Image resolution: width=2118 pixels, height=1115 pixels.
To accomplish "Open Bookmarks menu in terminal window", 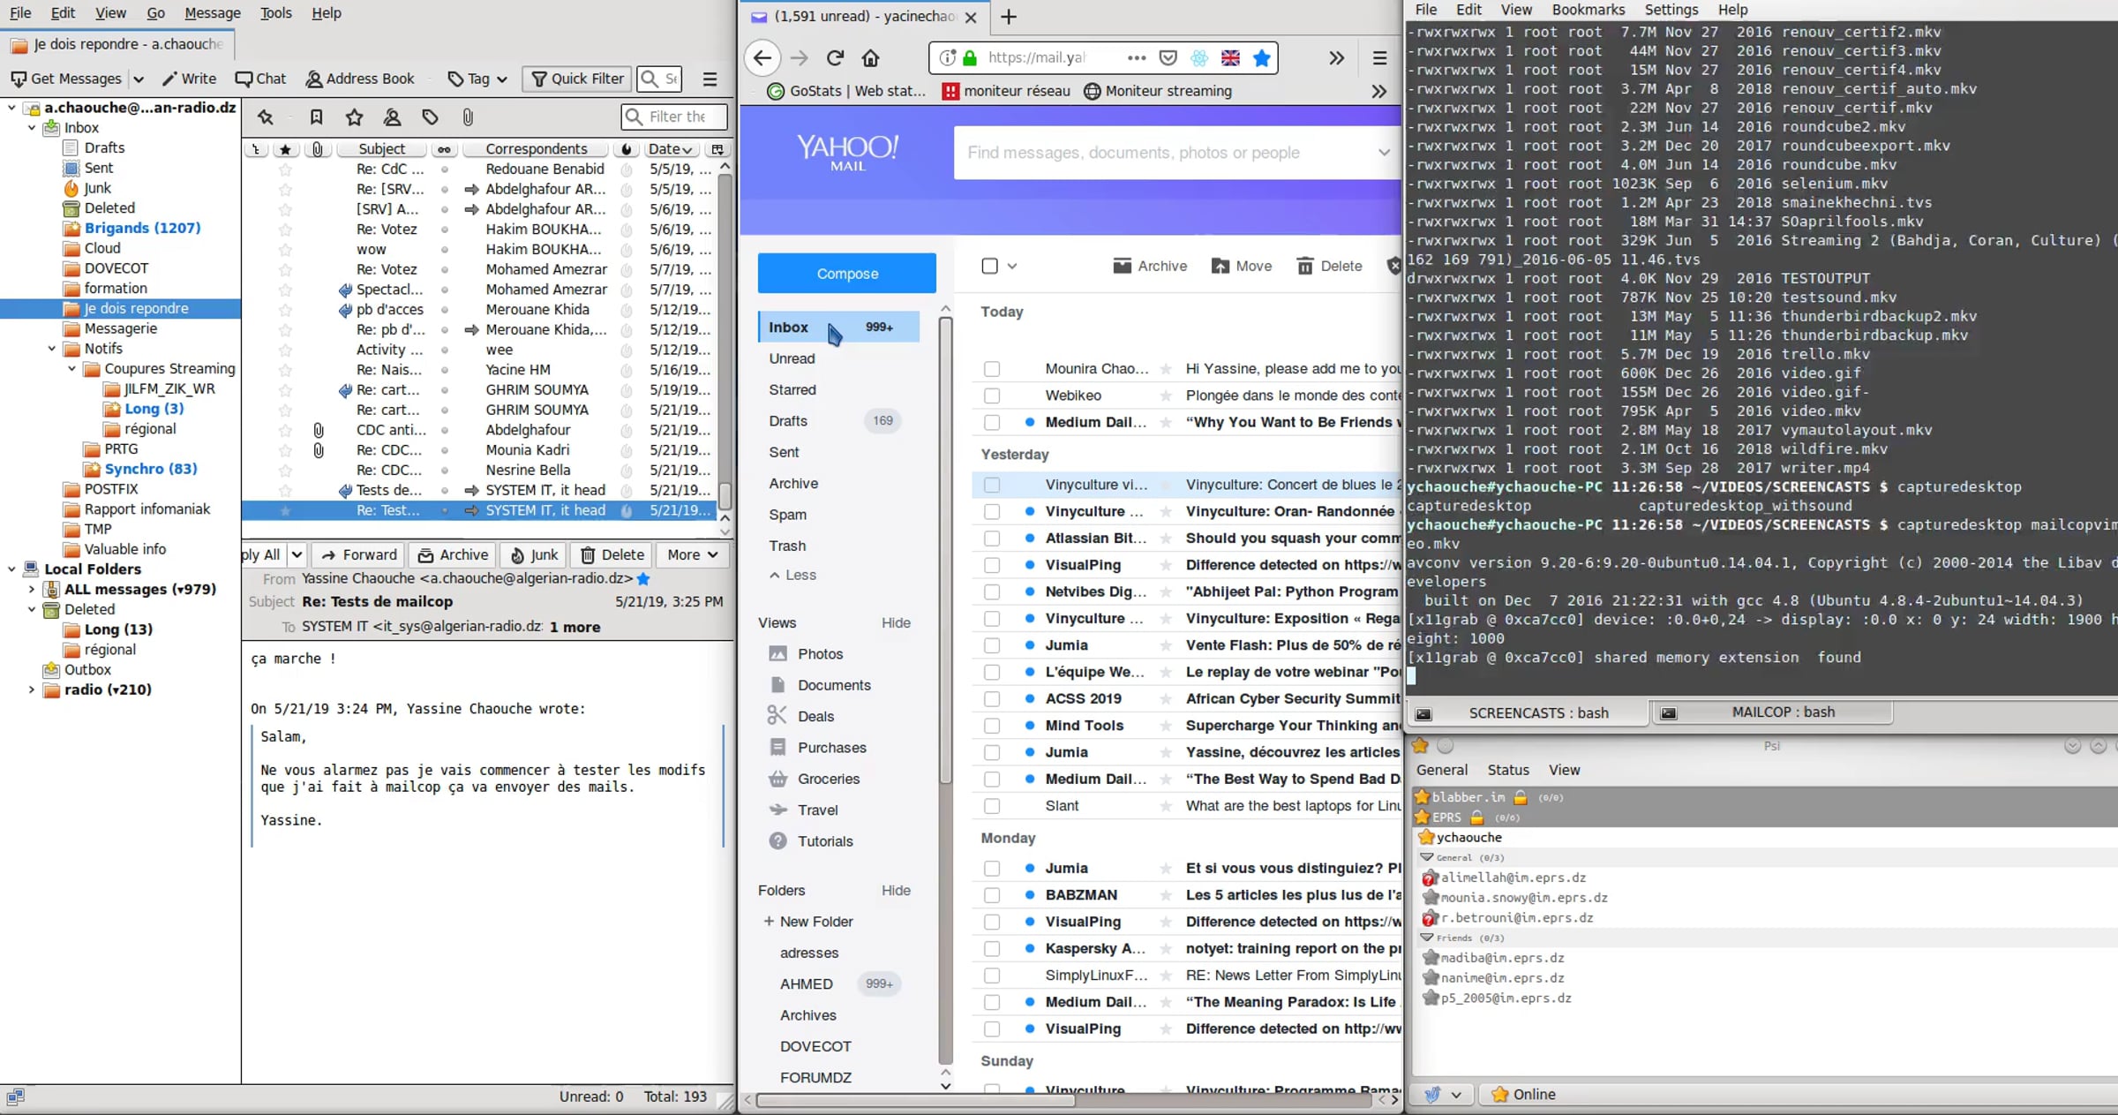I will coord(1588,10).
